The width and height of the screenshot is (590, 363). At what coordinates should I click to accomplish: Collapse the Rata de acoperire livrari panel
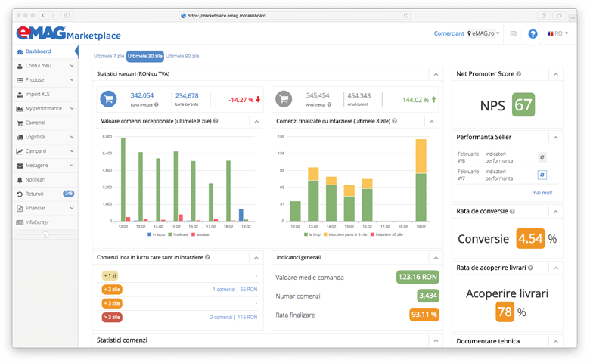[556, 268]
